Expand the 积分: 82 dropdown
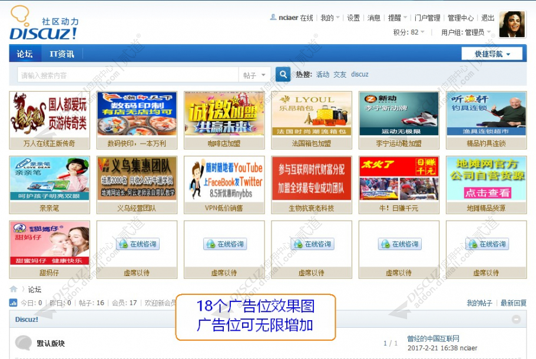The width and height of the screenshot is (536, 359). [409, 32]
